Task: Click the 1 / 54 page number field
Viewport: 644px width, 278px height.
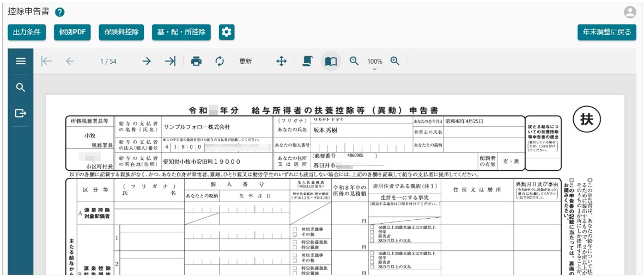Action: (x=108, y=61)
